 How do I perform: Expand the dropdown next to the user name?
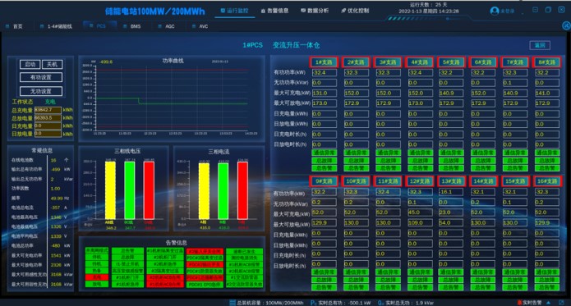tap(523, 13)
